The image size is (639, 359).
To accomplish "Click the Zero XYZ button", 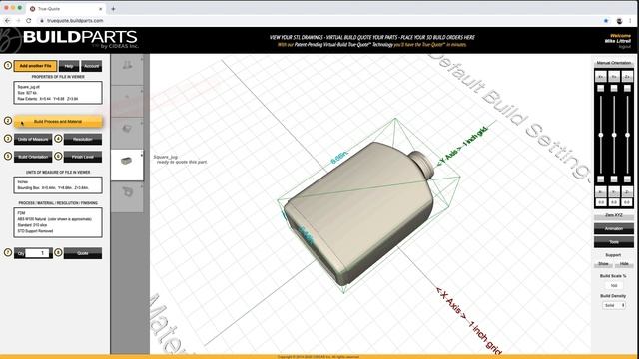I will click(614, 215).
